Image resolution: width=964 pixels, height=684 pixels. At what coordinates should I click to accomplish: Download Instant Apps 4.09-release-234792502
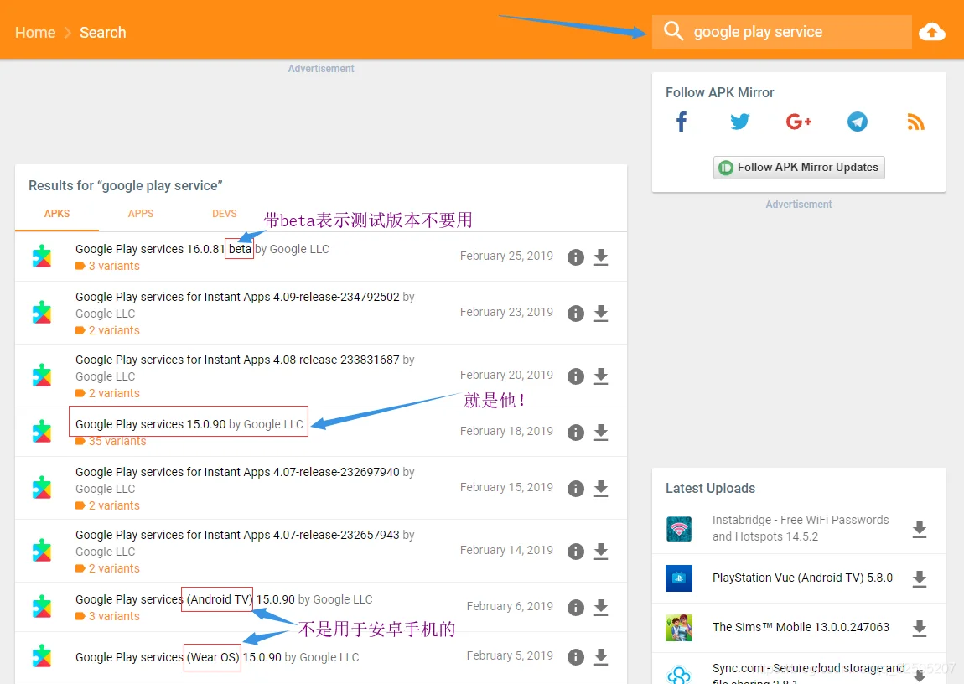click(601, 313)
